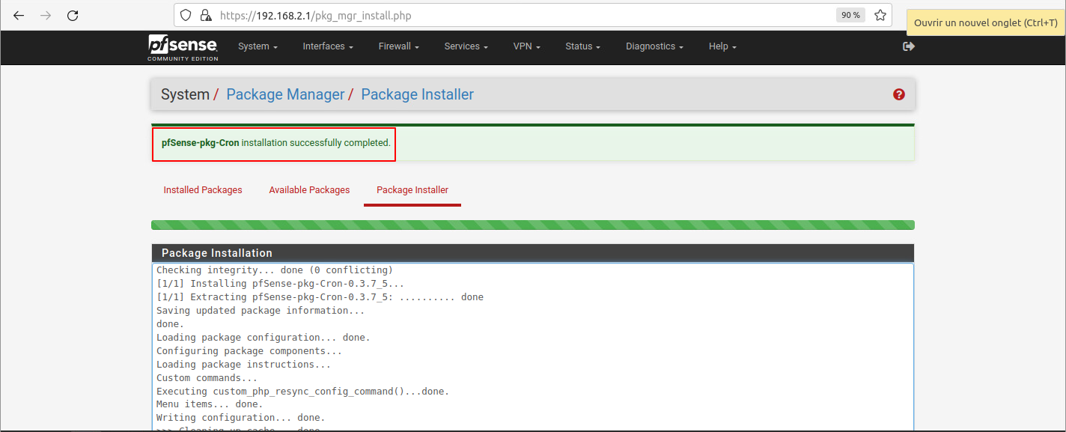Click the padlock site security icon
This screenshot has width=1066, height=432.
206,16
